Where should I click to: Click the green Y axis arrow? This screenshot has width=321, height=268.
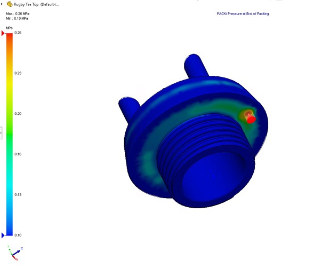tap(10, 250)
